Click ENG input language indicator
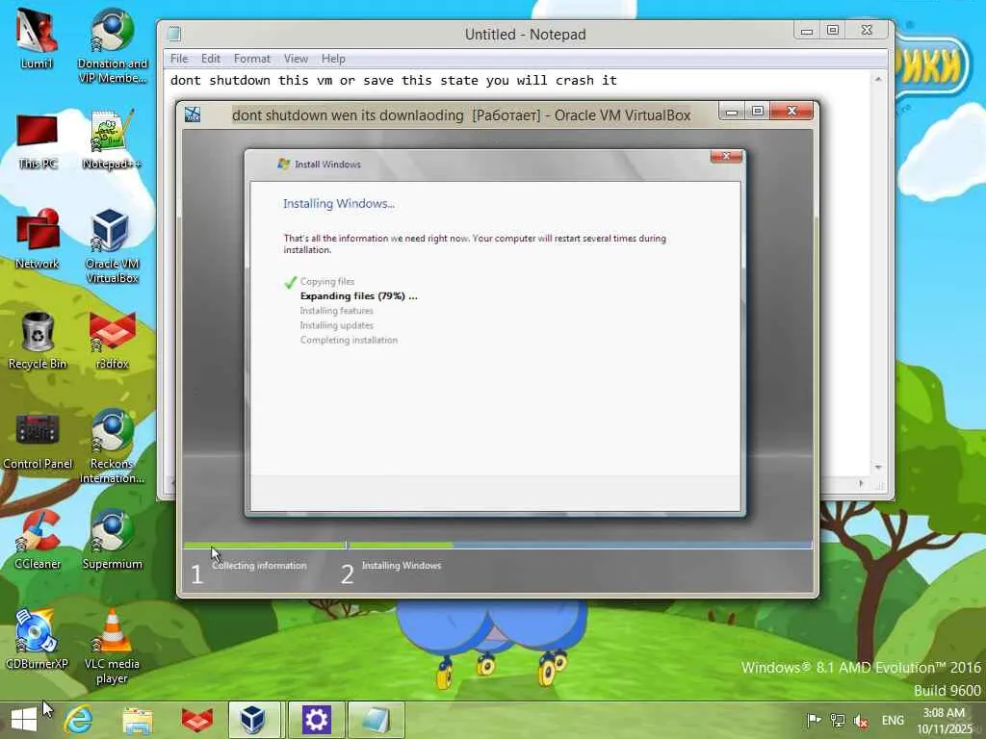The image size is (986, 739). (893, 720)
